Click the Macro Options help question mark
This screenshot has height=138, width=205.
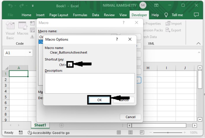[x=117, y=39]
